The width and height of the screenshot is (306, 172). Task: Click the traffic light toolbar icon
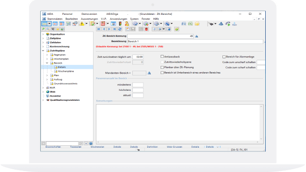(x=120, y=24)
